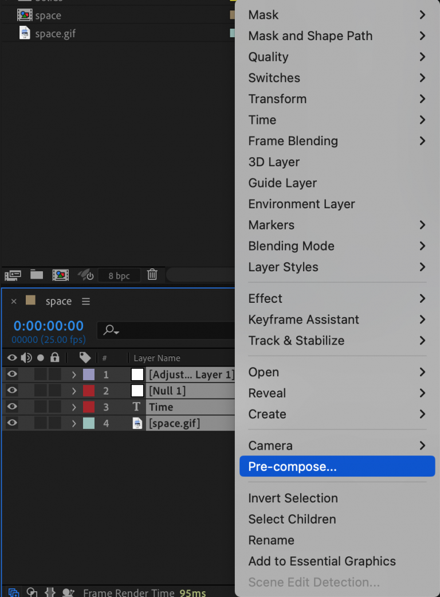
Task: Open the Blending Mode submenu
Action: pyautogui.click(x=291, y=246)
